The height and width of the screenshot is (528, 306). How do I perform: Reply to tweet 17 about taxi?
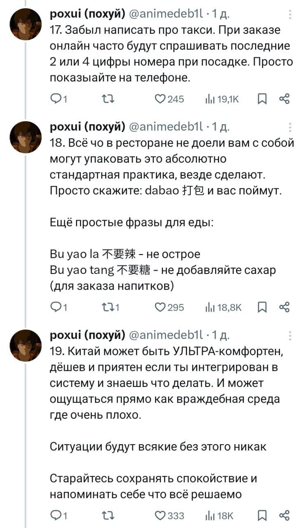(x=56, y=99)
